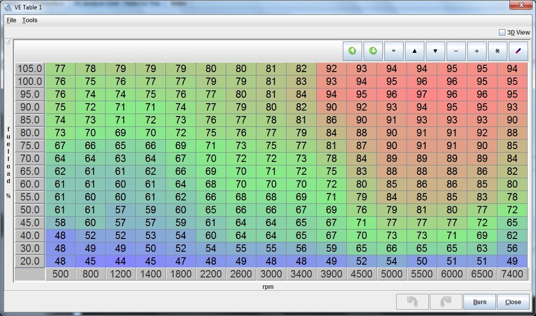Select cell 97 in the 95.0 row
Image resolution: width=536 pixels, height=316 pixels.
(422, 94)
